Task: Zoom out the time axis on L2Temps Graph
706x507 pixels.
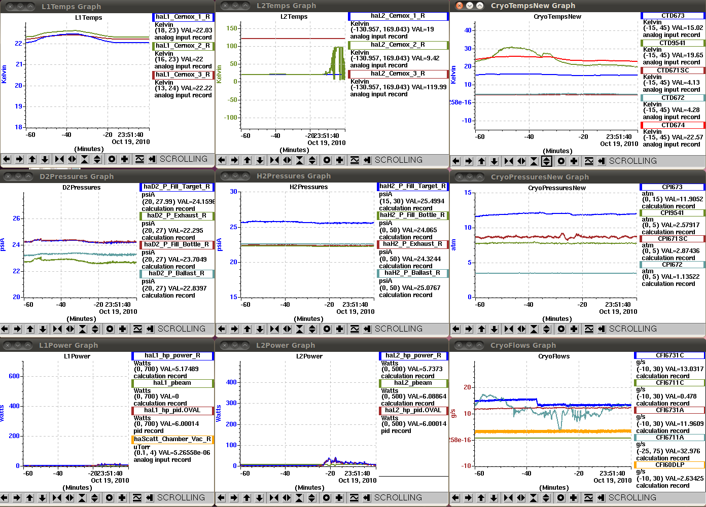Action: pos(287,160)
